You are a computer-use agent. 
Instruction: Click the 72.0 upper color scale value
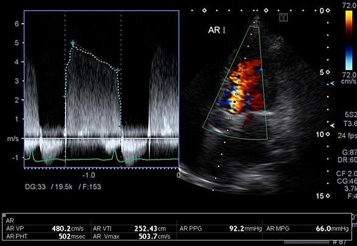[350, 5]
